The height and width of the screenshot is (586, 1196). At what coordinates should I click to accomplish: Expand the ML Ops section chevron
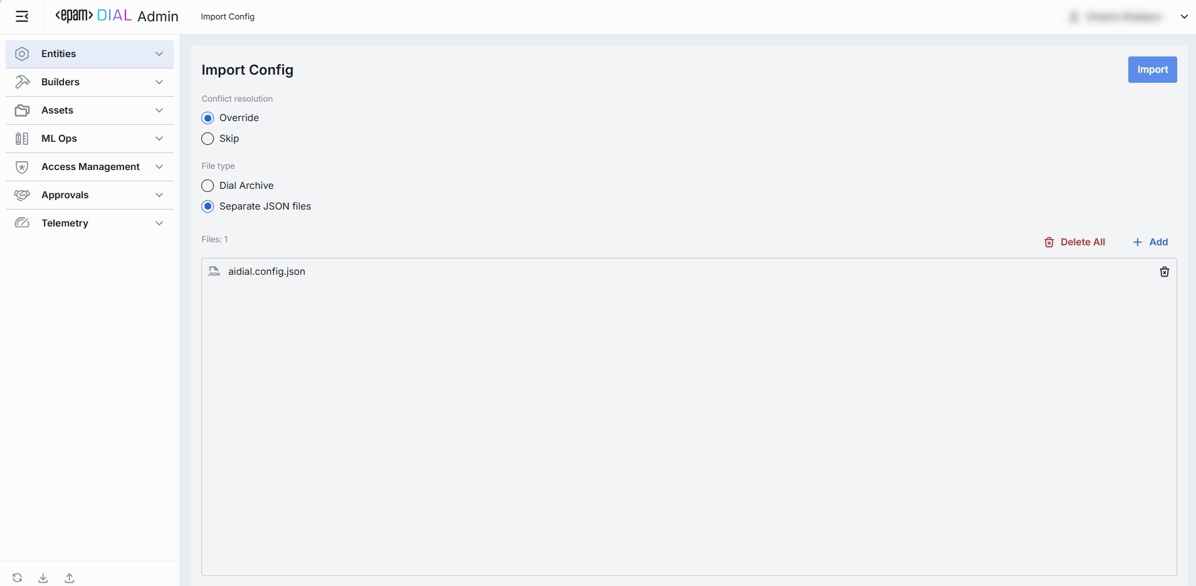tap(159, 139)
